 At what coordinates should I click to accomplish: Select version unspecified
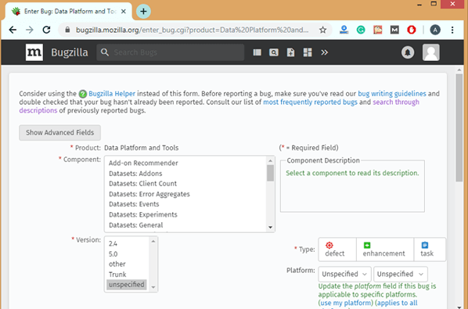tap(127, 285)
